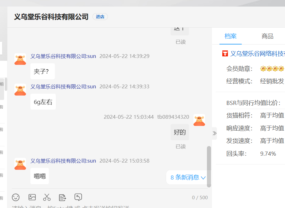Open the quick phrases document icon
Image resolution: width=285 pixels, height=208 pixels.
[62, 197]
